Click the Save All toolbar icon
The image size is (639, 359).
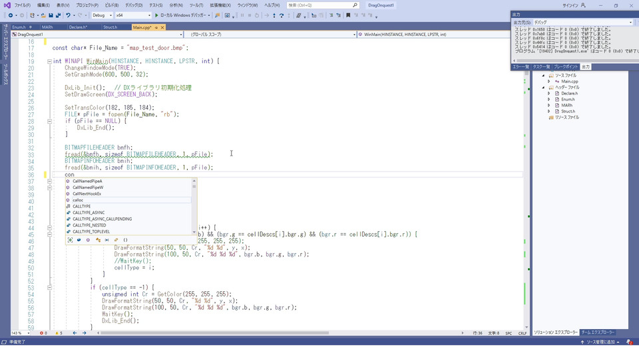(58, 15)
